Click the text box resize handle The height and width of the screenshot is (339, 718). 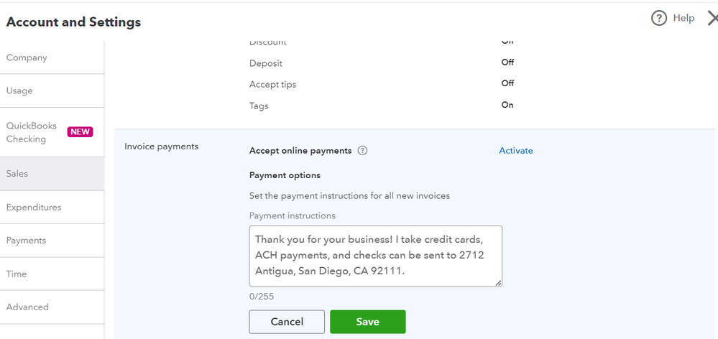[x=498, y=283]
